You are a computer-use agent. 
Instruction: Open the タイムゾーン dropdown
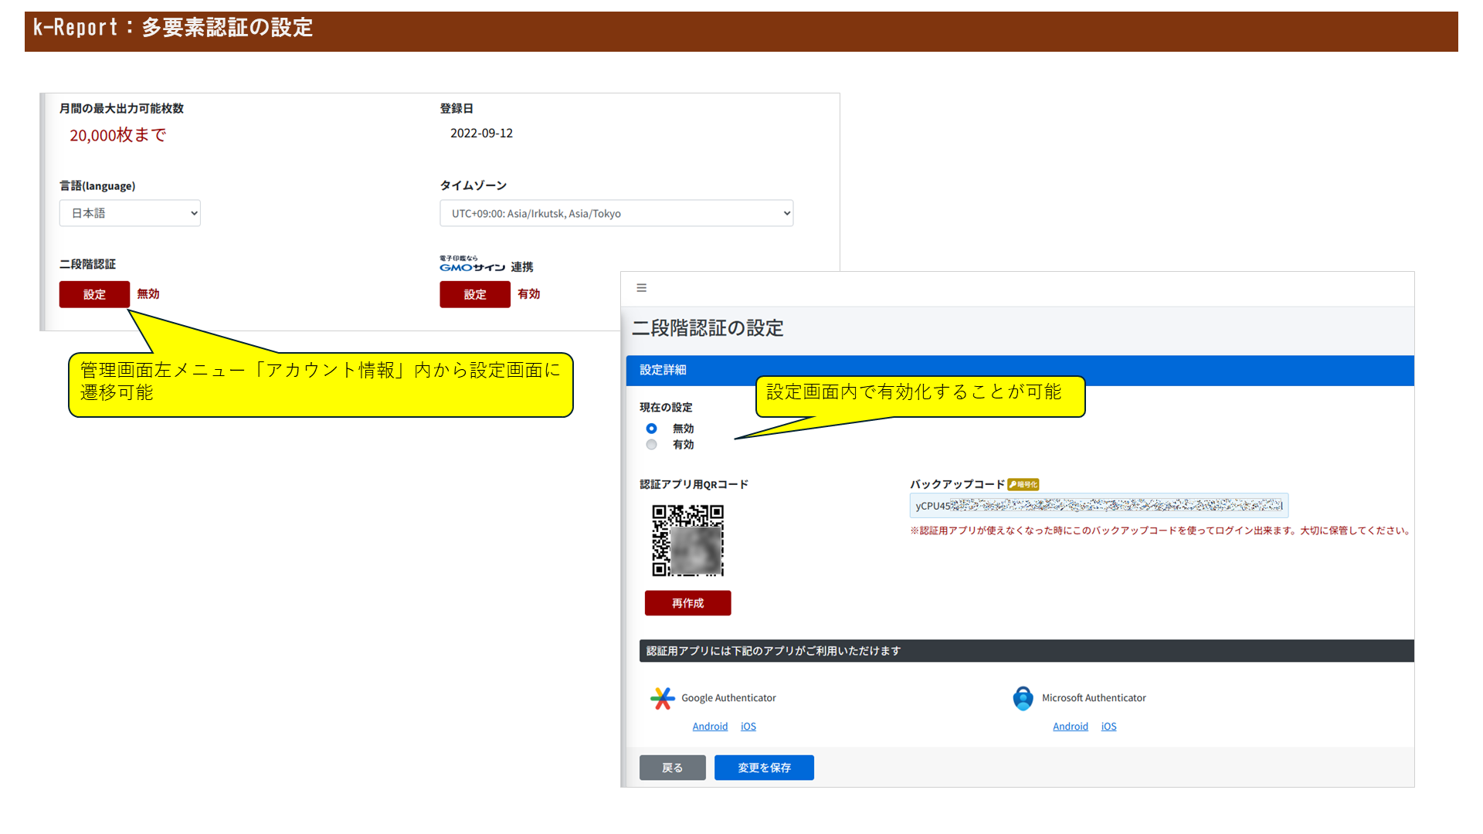(x=616, y=213)
